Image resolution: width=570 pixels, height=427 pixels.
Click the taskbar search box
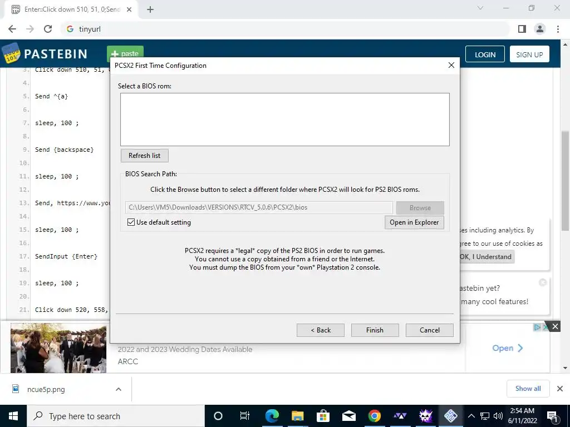click(116, 416)
